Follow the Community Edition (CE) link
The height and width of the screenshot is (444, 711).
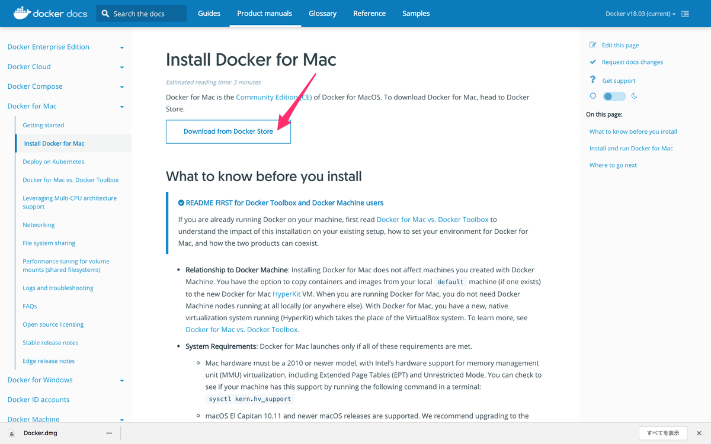pos(274,97)
